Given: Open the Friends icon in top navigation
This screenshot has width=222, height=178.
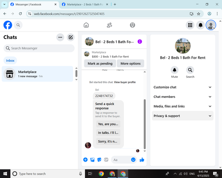Looking at the screenshot, I should 109,25.
